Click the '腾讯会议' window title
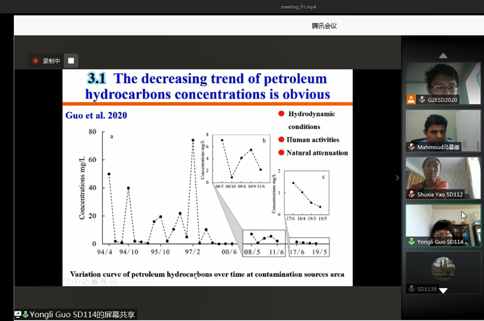The image size is (484, 321). 324,26
